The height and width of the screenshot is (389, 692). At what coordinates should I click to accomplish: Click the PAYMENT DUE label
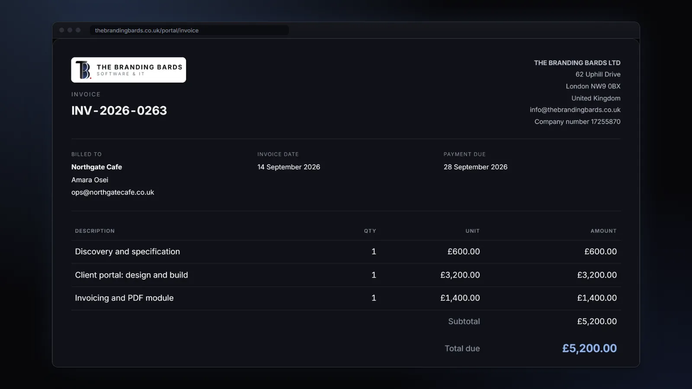[x=465, y=154]
